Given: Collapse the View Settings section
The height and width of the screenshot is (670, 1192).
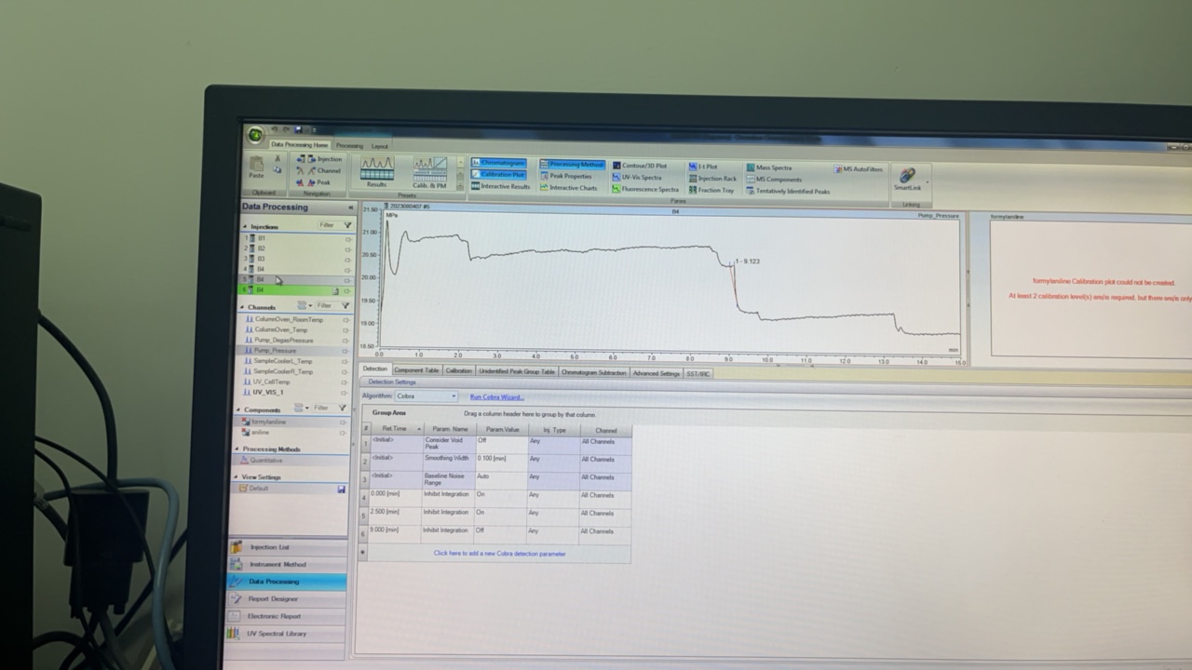Looking at the screenshot, I should (x=237, y=476).
